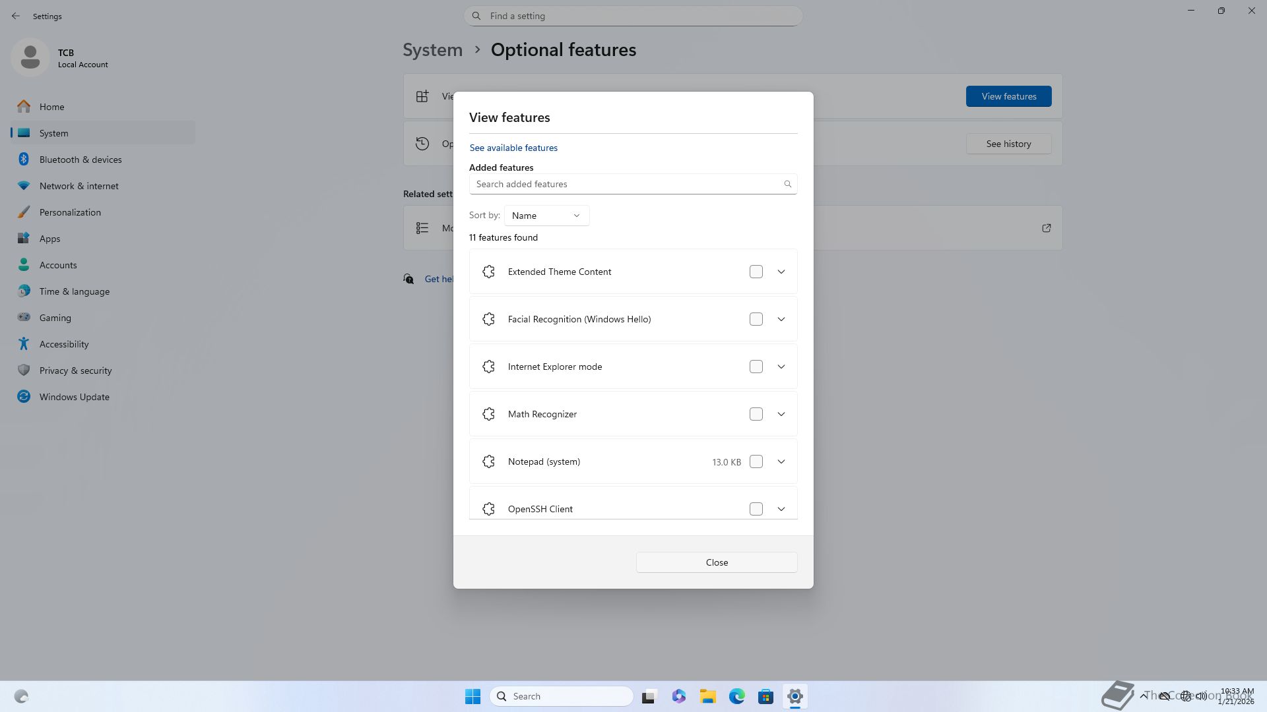Open File Explorer from the taskbar

pos(707,696)
